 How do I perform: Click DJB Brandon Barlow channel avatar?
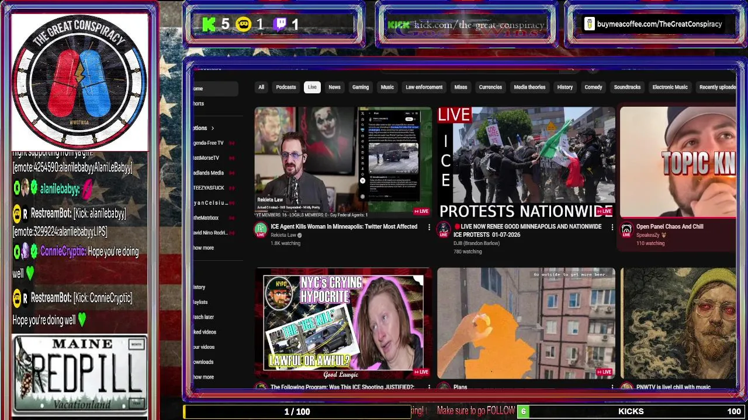click(x=444, y=230)
